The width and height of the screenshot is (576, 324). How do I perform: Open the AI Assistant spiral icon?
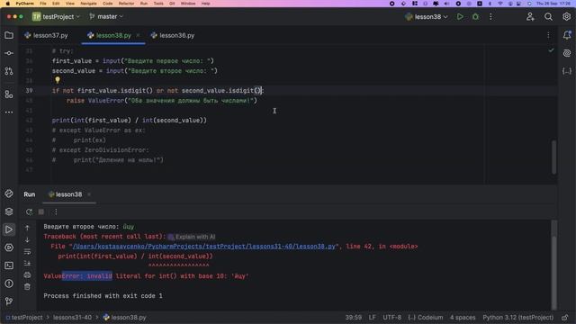pos(567,53)
